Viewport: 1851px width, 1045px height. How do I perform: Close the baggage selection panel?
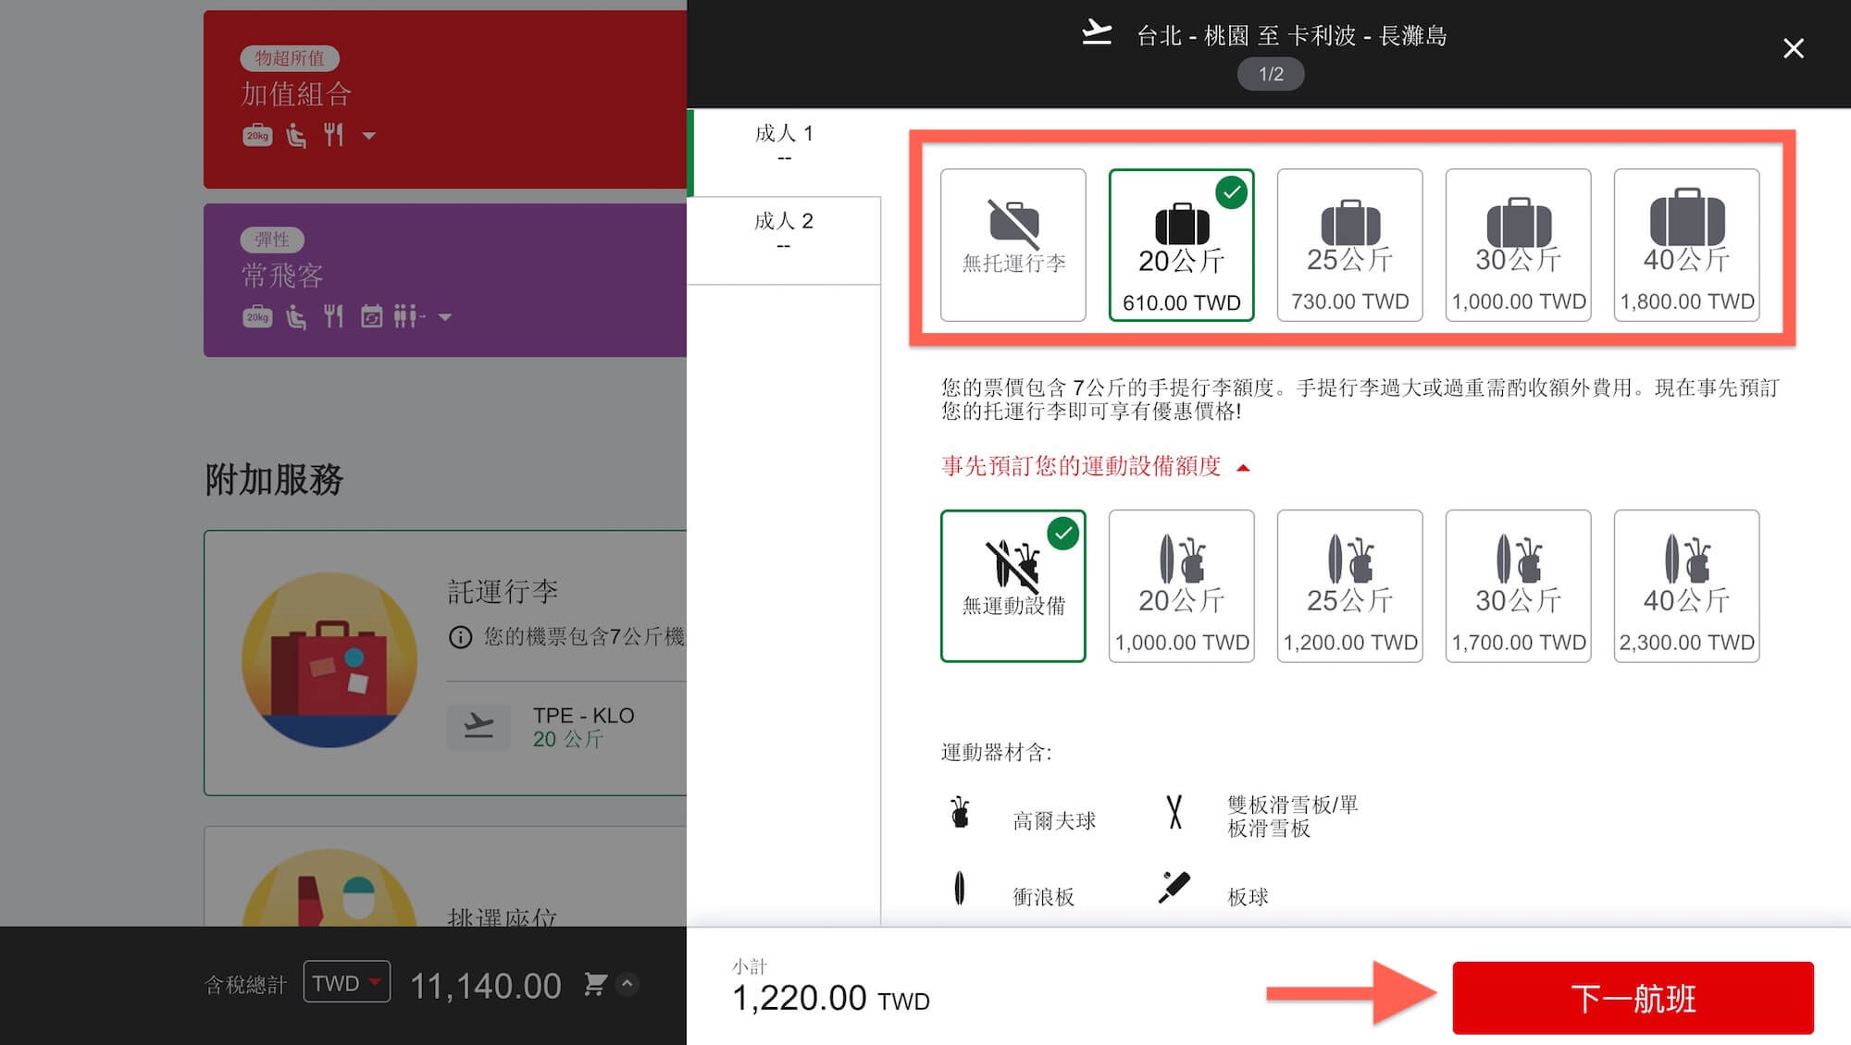pos(1793,48)
